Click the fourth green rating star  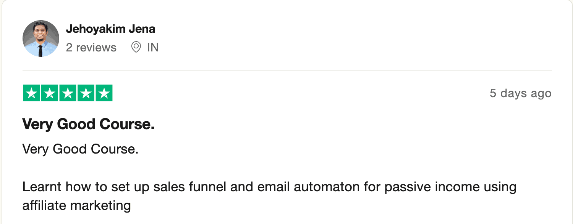click(x=86, y=93)
